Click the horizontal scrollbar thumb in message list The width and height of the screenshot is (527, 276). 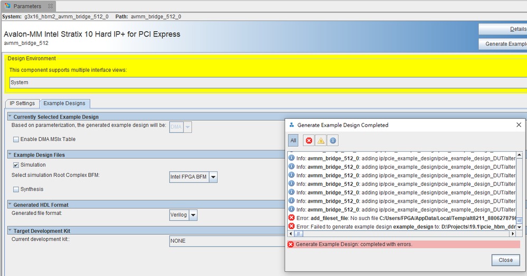(298, 234)
